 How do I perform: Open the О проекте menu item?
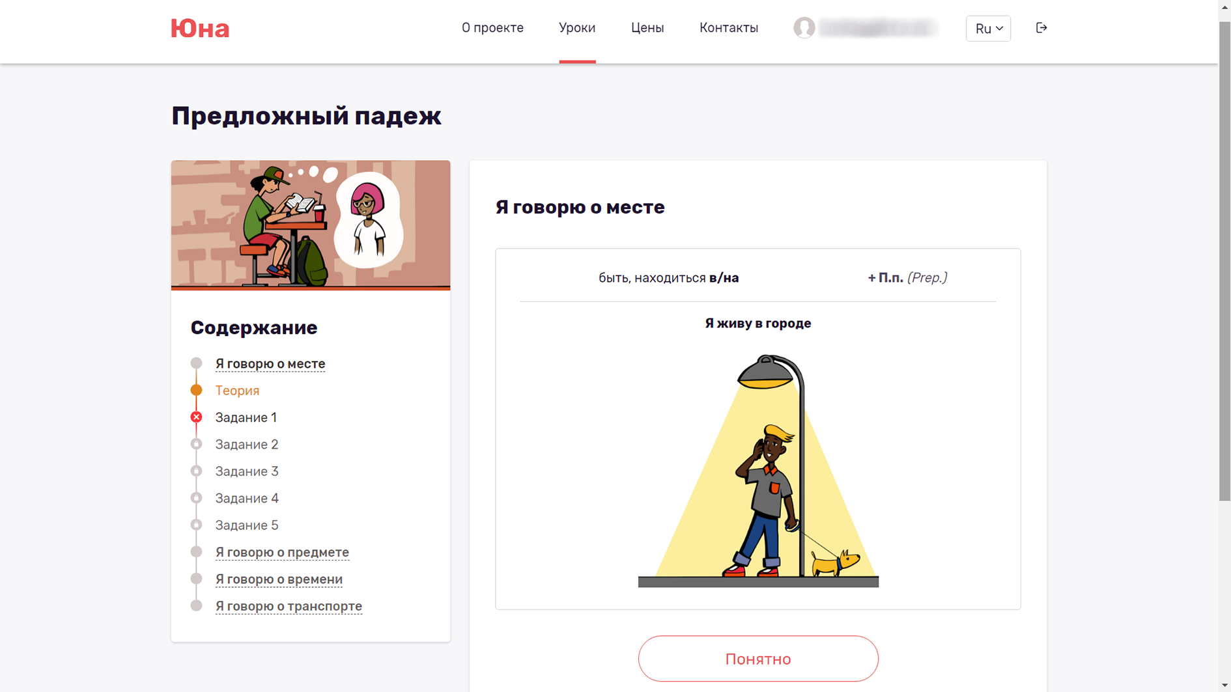492,28
